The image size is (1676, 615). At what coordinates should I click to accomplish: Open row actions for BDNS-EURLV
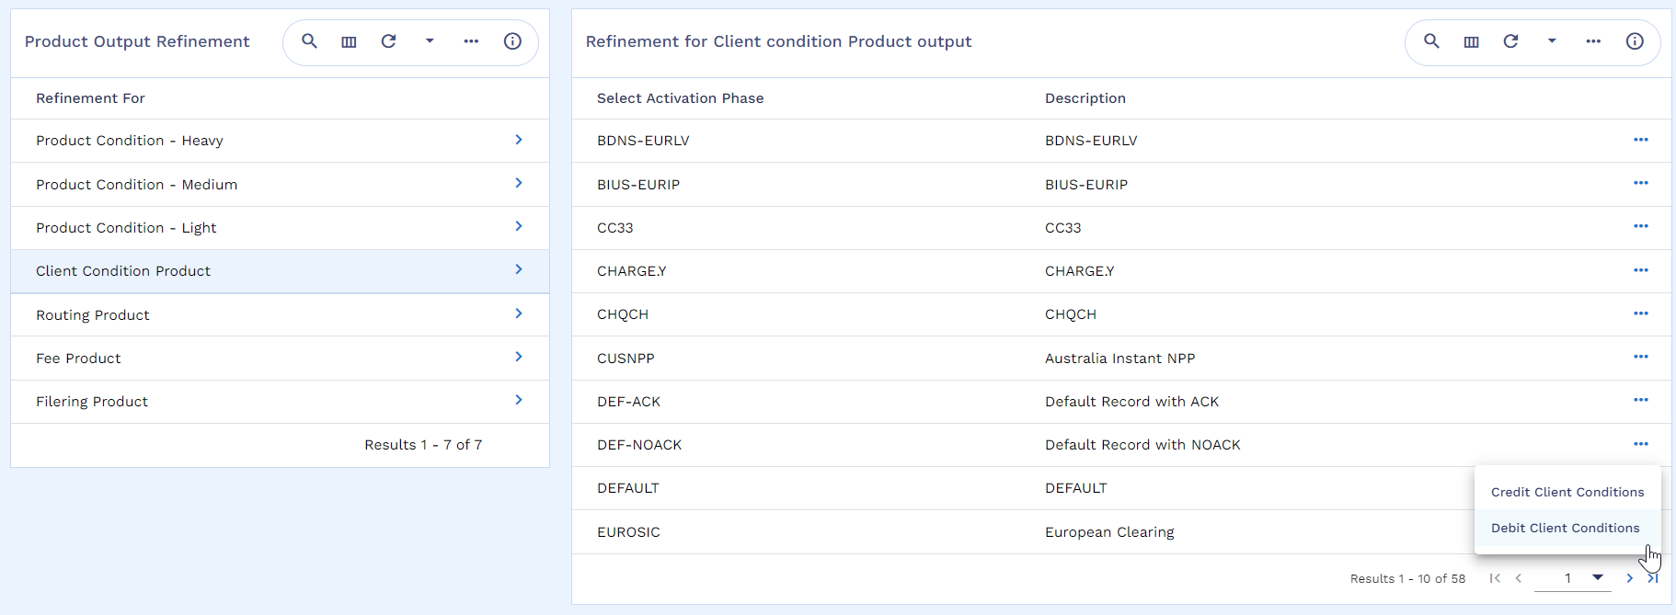[1641, 140]
